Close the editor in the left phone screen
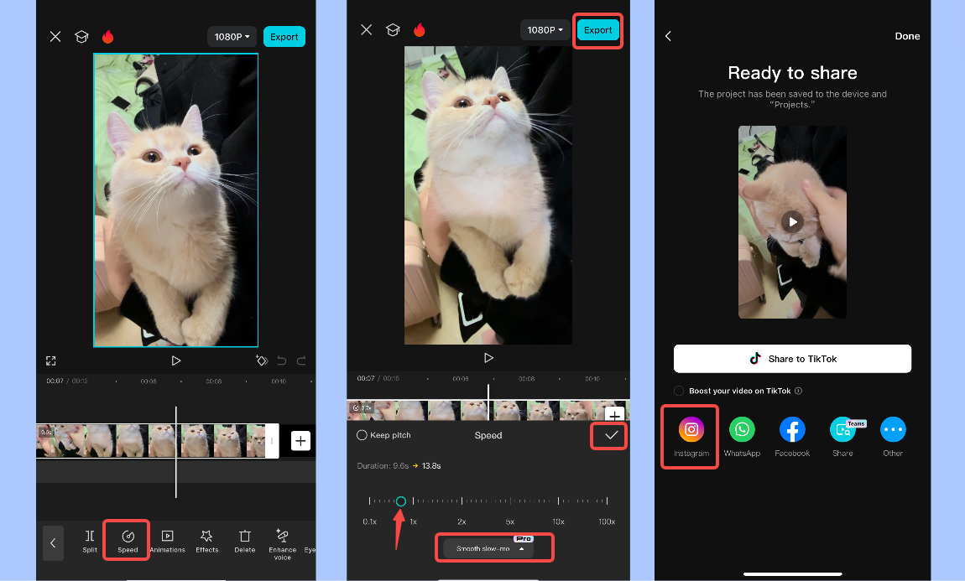The image size is (965, 581). point(55,37)
